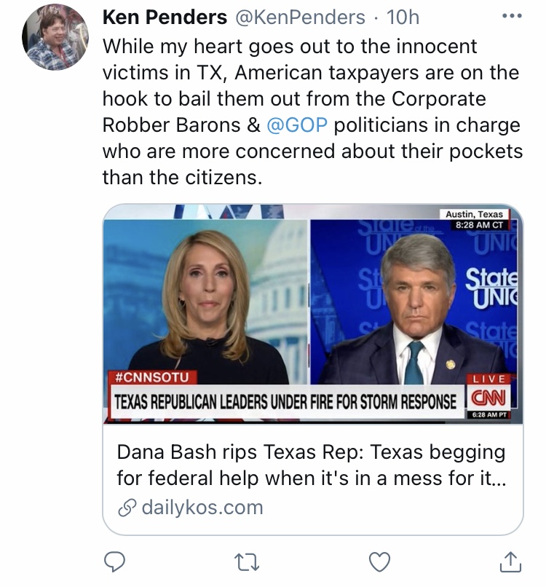The height and width of the screenshot is (587, 546).
Task: View Ken Penders profile avatar
Action: pyautogui.click(x=55, y=37)
